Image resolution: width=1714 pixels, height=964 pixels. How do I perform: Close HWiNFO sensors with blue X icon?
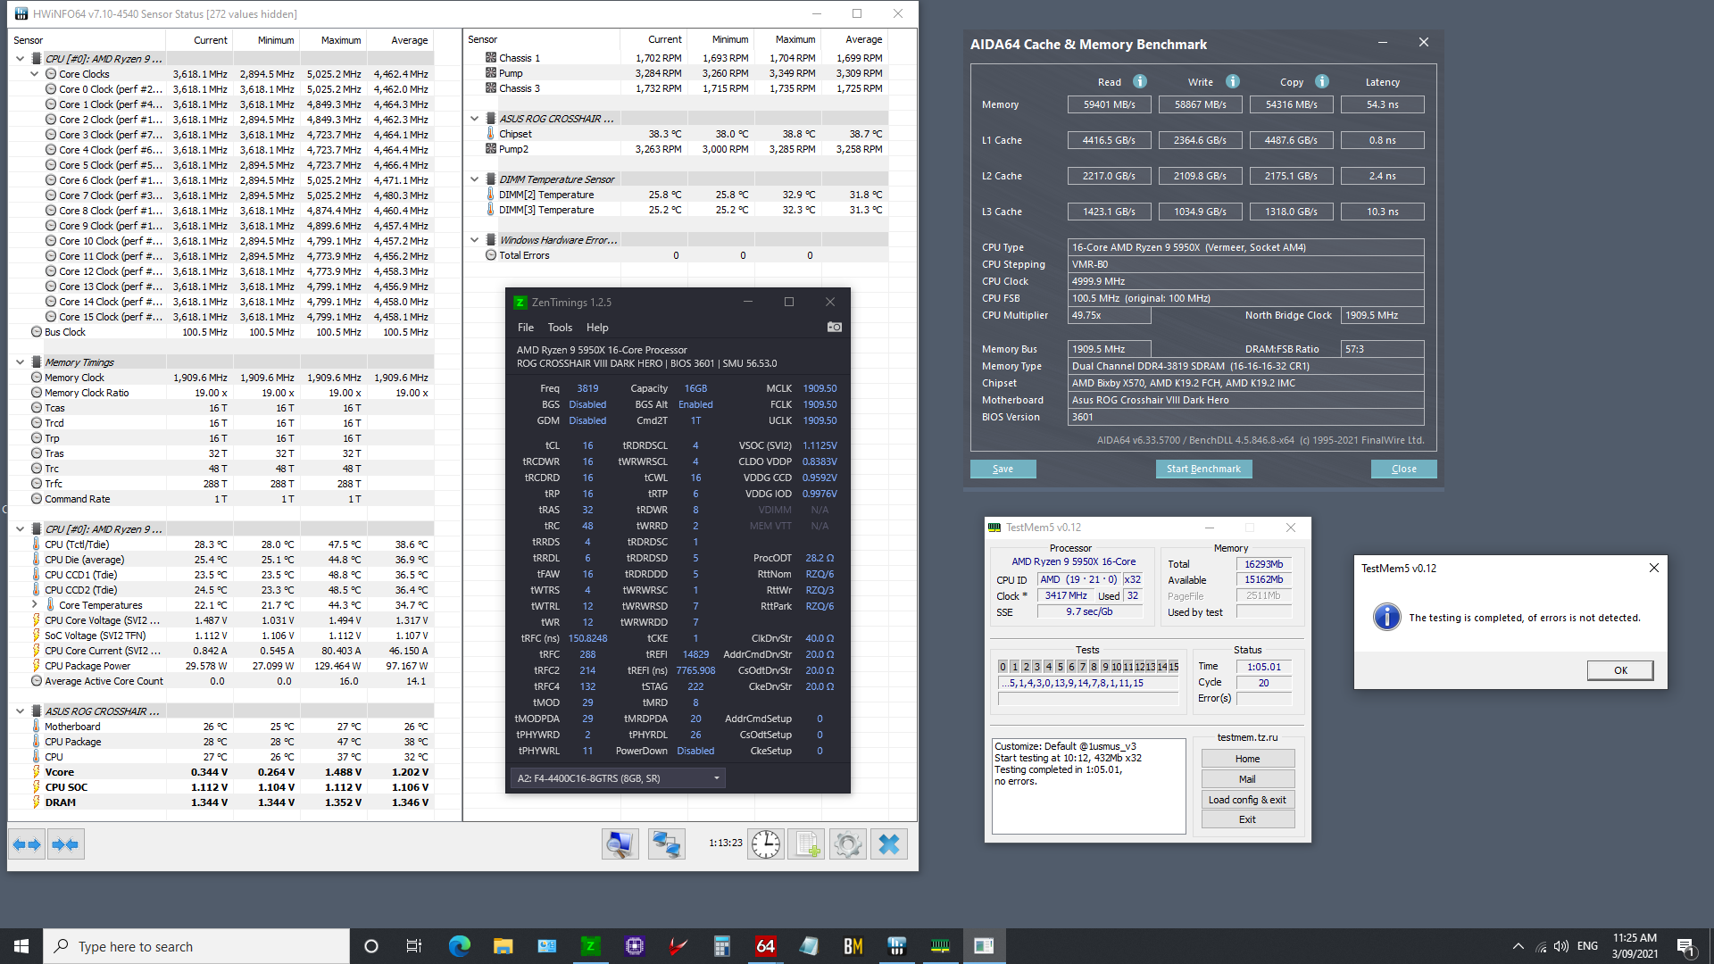(x=889, y=844)
